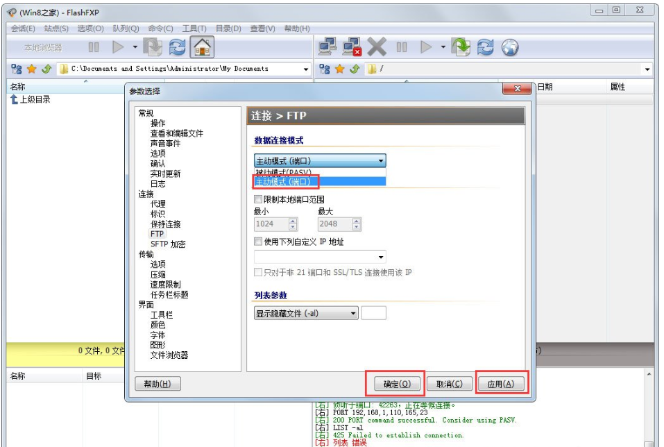This screenshot has width=664, height=447.
Task: Open the 显示隐藏文件 (-al) dropdown
Action: point(306,313)
